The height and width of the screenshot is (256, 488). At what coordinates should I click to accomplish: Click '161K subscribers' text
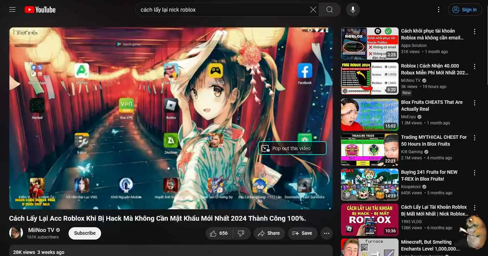point(43,237)
